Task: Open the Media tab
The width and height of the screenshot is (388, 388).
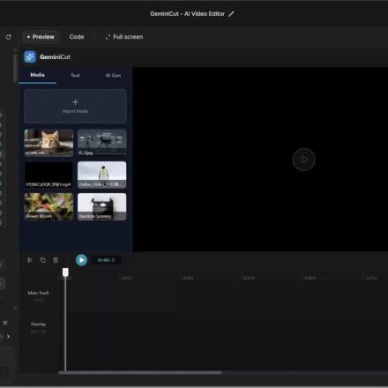Action: point(37,75)
